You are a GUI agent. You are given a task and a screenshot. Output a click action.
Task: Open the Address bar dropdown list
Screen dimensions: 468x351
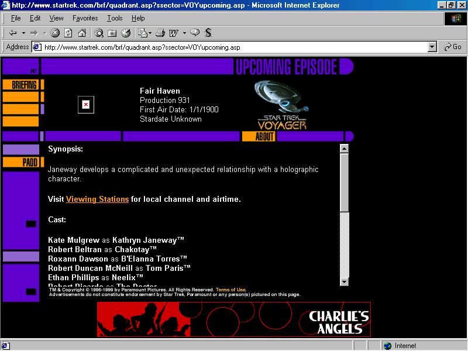click(432, 47)
